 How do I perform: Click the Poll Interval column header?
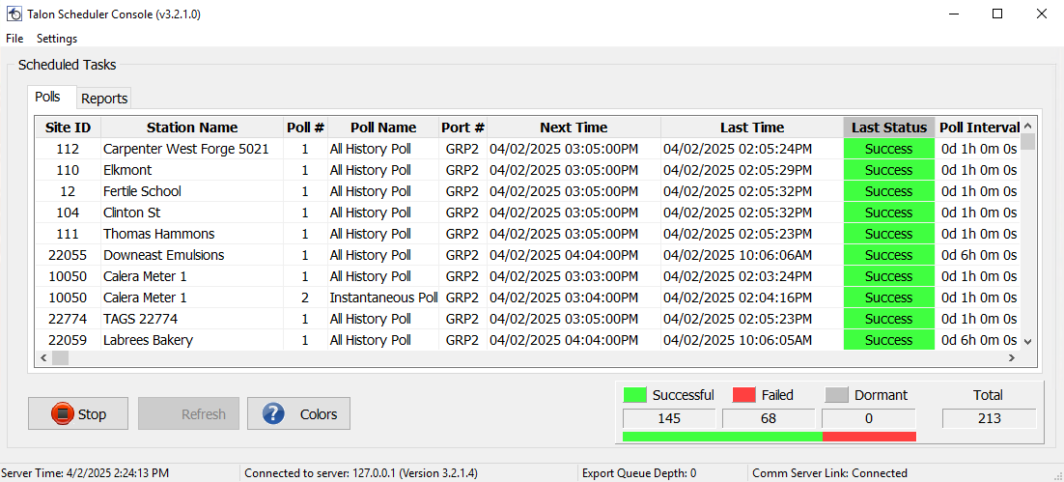[x=978, y=127]
